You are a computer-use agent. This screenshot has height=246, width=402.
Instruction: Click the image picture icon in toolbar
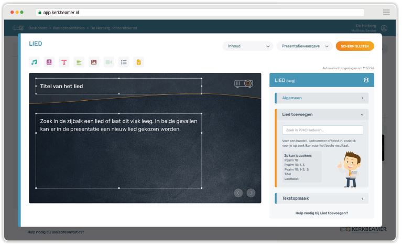click(x=94, y=62)
